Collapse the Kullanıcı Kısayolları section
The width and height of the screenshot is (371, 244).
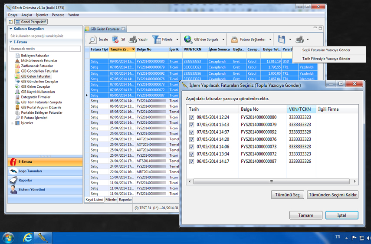click(x=11, y=29)
